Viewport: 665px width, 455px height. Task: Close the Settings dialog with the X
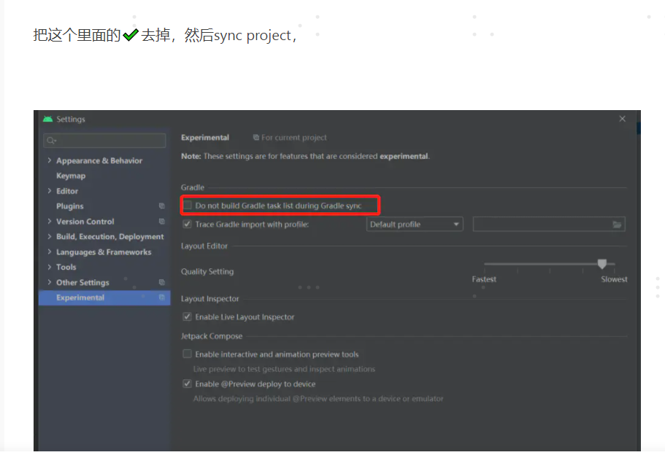tap(622, 119)
